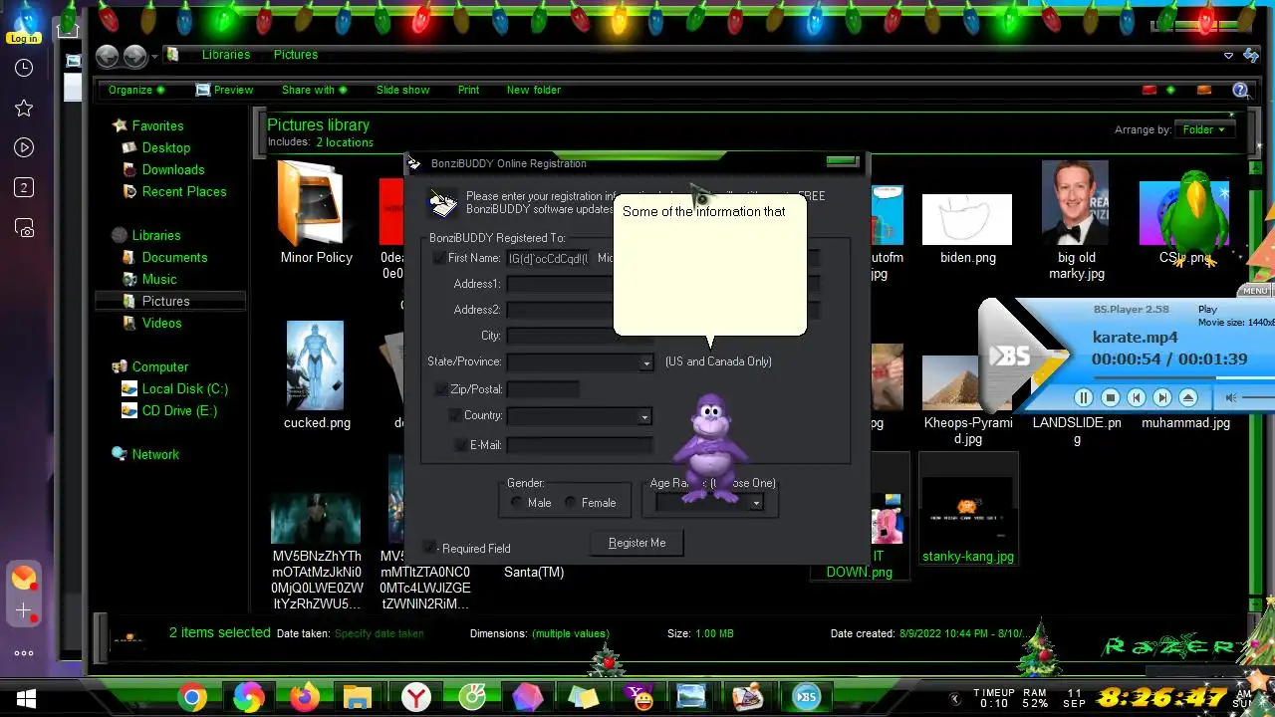Open the Windows Start button
The image size is (1275, 717).
click(26, 697)
